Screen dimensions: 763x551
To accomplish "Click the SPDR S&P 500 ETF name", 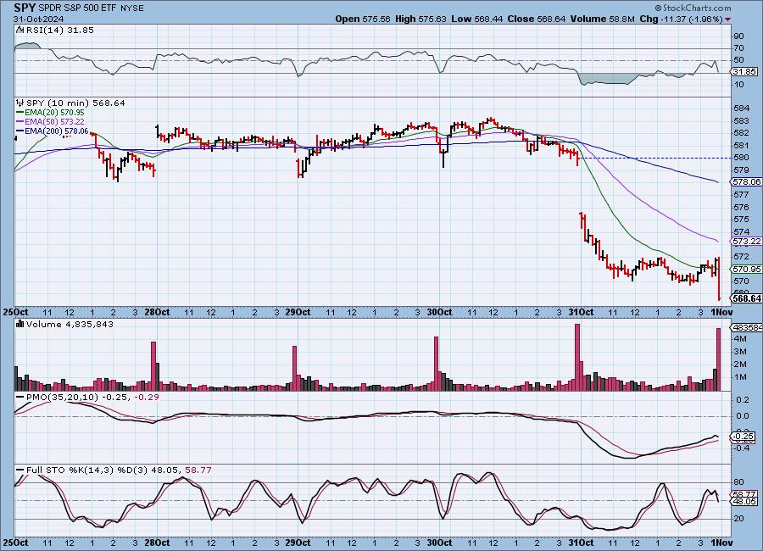I will pyautogui.click(x=77, y=8).
